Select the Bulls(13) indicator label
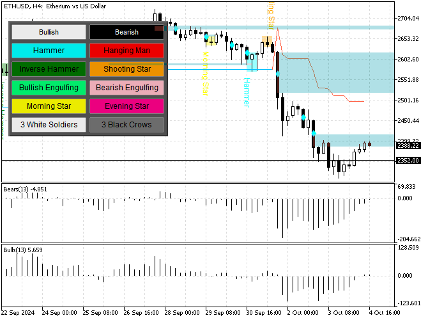The height and width of the screenshot is (320, 428). pyautogui.click(x=23, y=250)
